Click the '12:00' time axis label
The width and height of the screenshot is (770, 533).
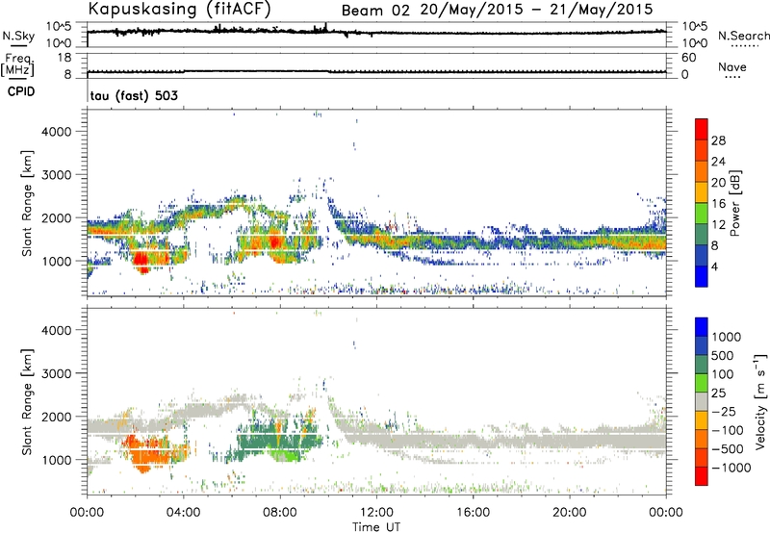[376, 513]
